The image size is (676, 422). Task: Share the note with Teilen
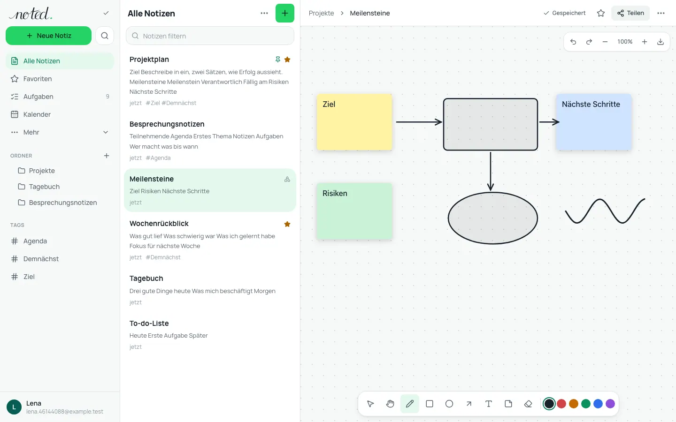[x=630, y=13]
